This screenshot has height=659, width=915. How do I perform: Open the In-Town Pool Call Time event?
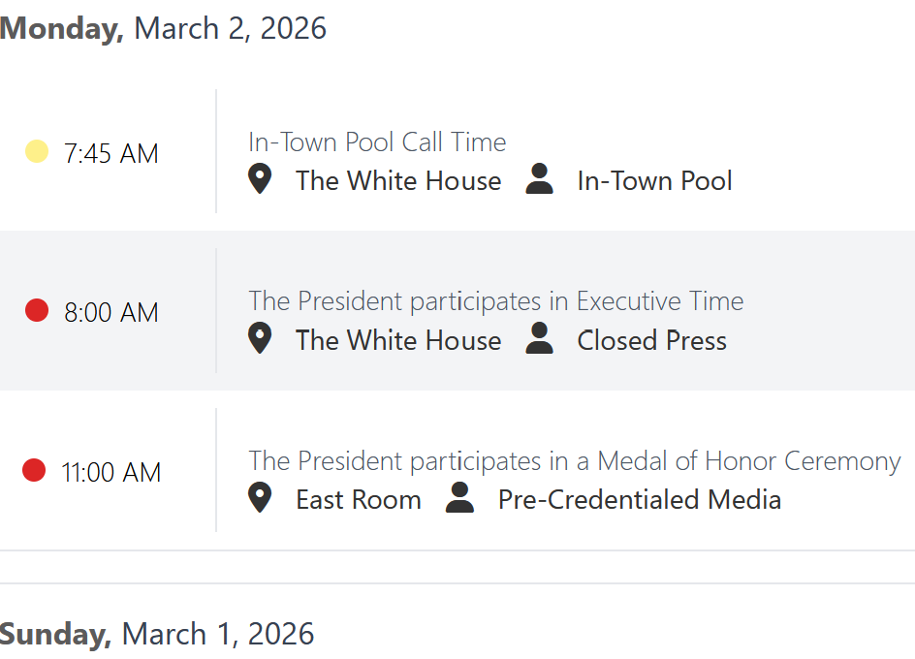click(x=377, y=142)
